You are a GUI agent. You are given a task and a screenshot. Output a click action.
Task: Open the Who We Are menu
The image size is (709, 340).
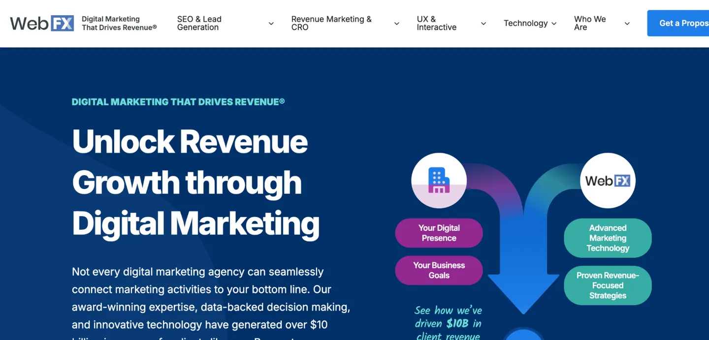click(590, 23)
